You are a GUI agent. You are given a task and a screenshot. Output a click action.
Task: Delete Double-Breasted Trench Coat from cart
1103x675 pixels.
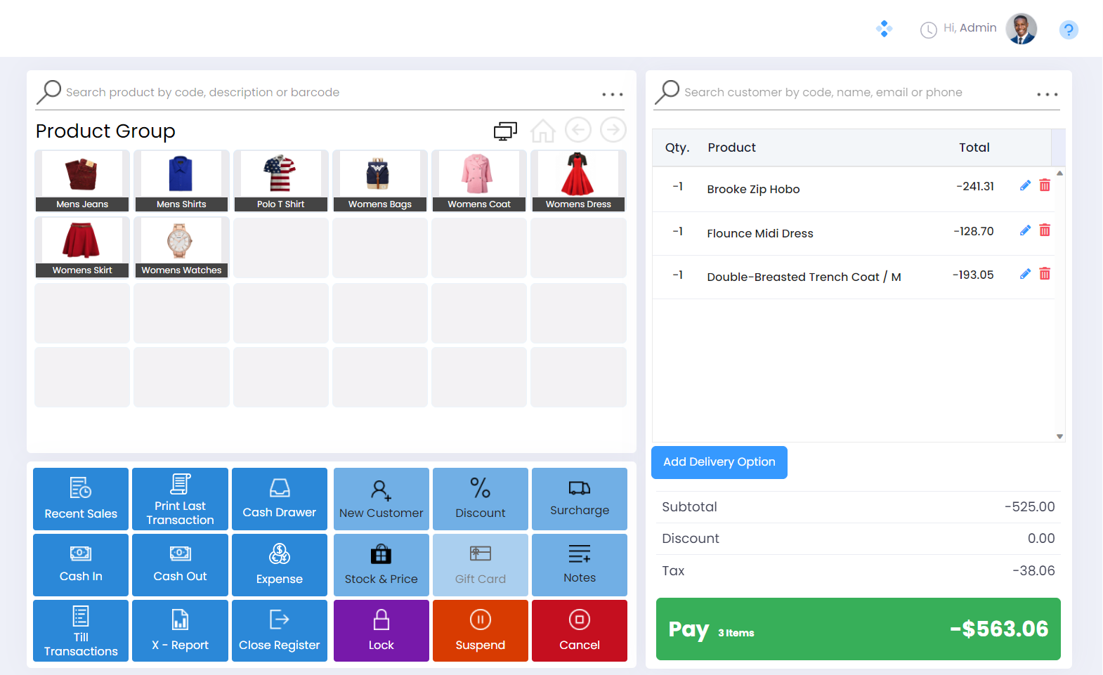point(1045,274)
